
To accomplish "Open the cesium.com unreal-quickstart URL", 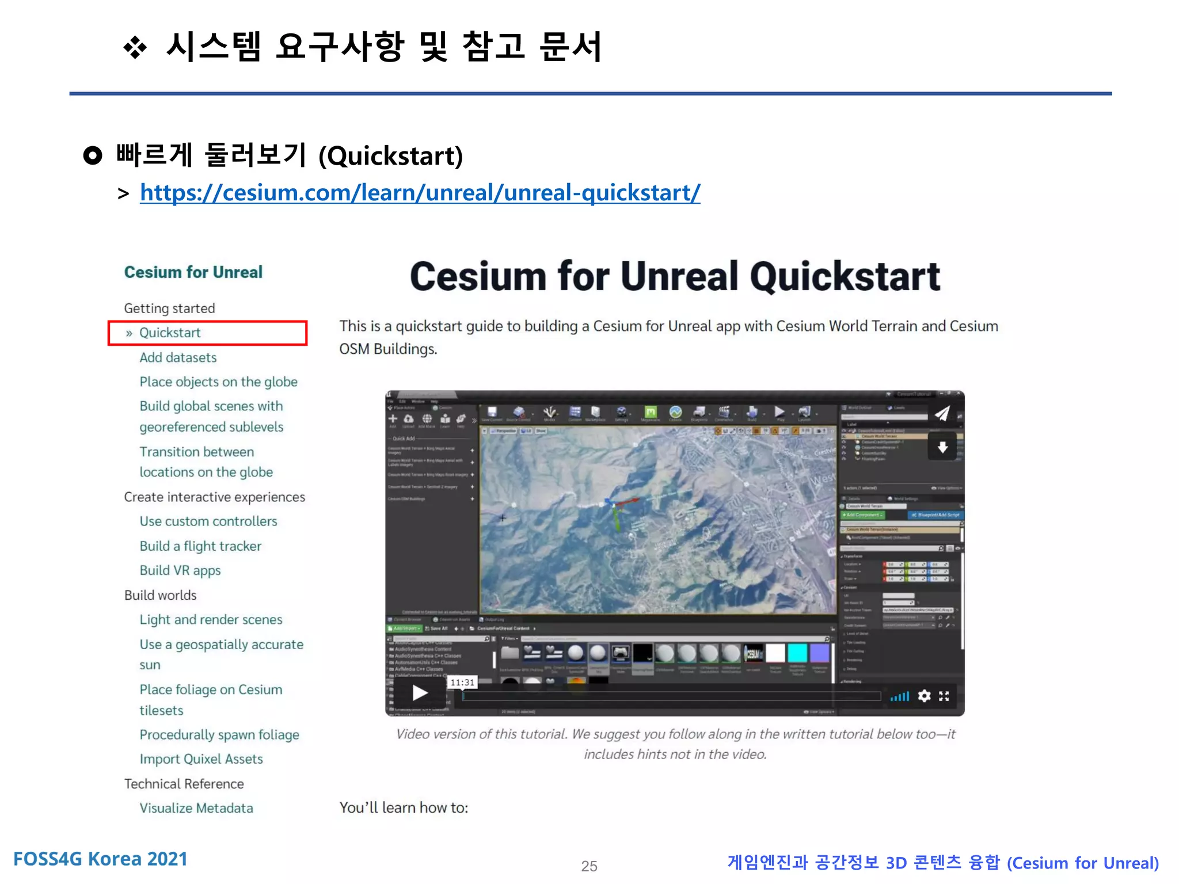I will click(x=420, y=193).
